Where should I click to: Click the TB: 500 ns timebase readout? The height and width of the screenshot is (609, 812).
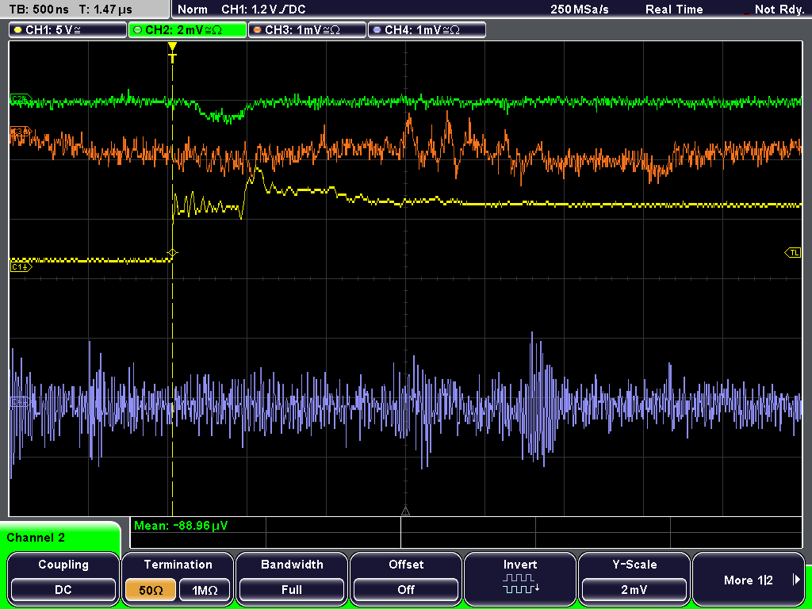coord(39,10)
